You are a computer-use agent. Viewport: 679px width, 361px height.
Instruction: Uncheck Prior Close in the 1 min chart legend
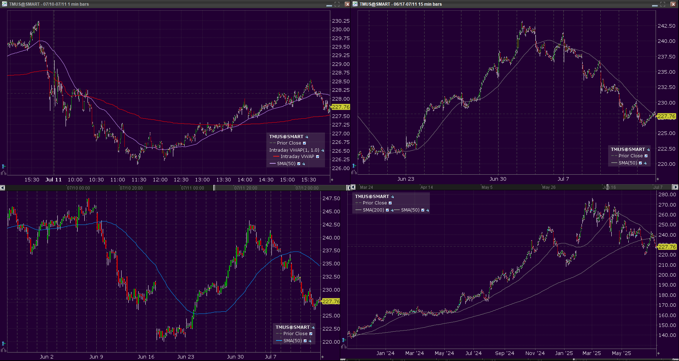pyautogui.click(x=304, y=143)
